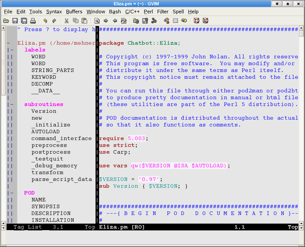Save the current buffer via the Save icon

(15, 21)
